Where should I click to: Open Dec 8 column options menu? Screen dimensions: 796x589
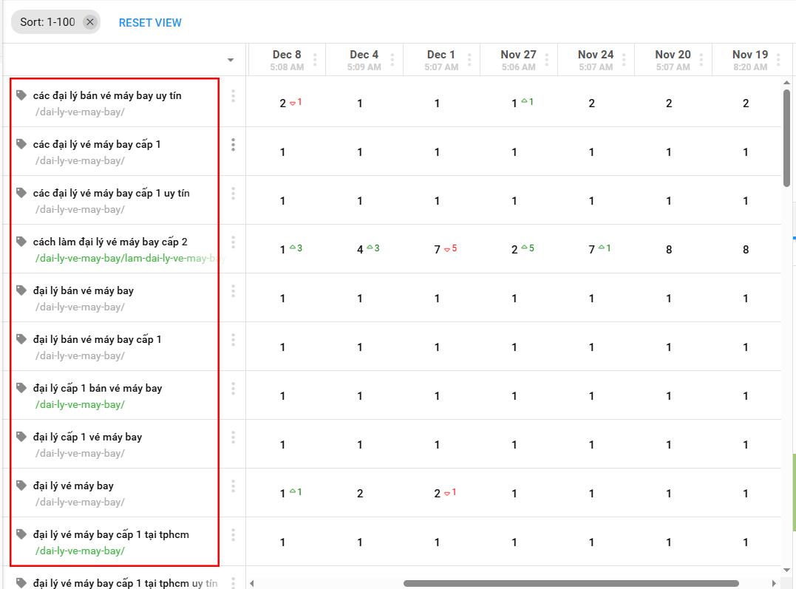pos(315,60)
